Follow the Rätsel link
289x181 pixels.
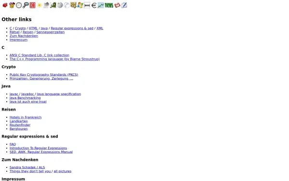14,32
